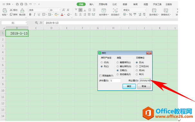Select 等差序列(L) linear series radio

click(x=118, y=62)
